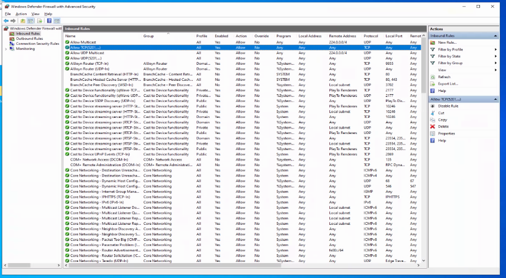The height and width of the screenshot is (278, 506).
Task: Open the File menu
Action: [8, 14]
